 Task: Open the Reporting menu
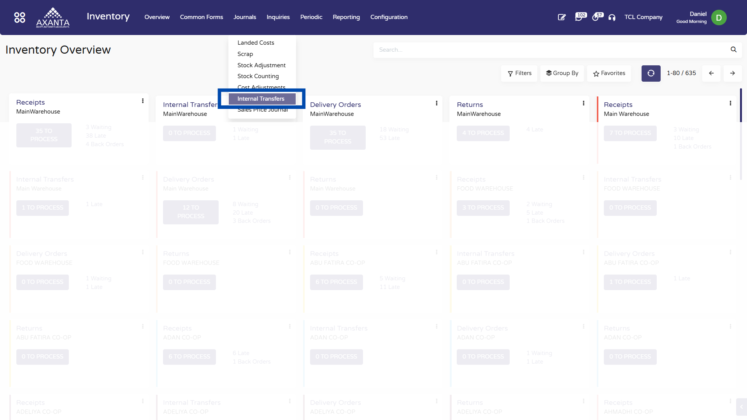tap(346, 17)
